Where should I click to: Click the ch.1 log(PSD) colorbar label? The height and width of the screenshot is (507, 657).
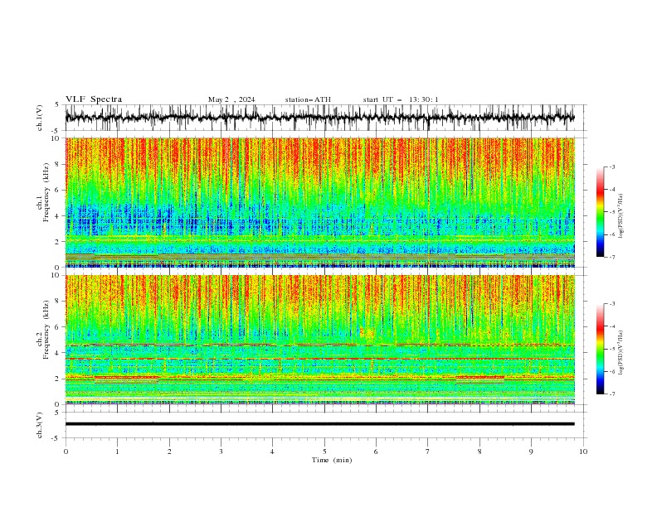pos(621,216)
